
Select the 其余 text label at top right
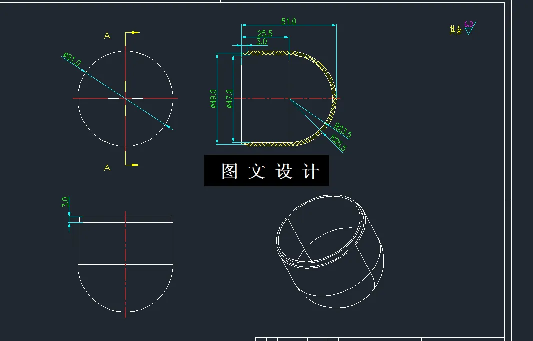point(454,27)
